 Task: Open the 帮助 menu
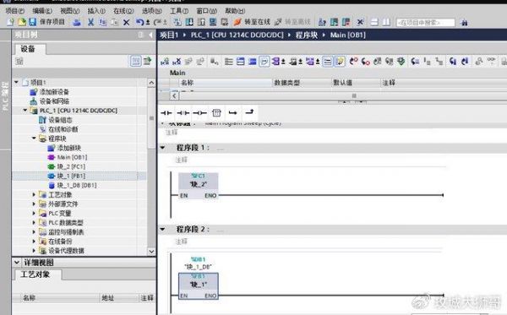(235, 11)
